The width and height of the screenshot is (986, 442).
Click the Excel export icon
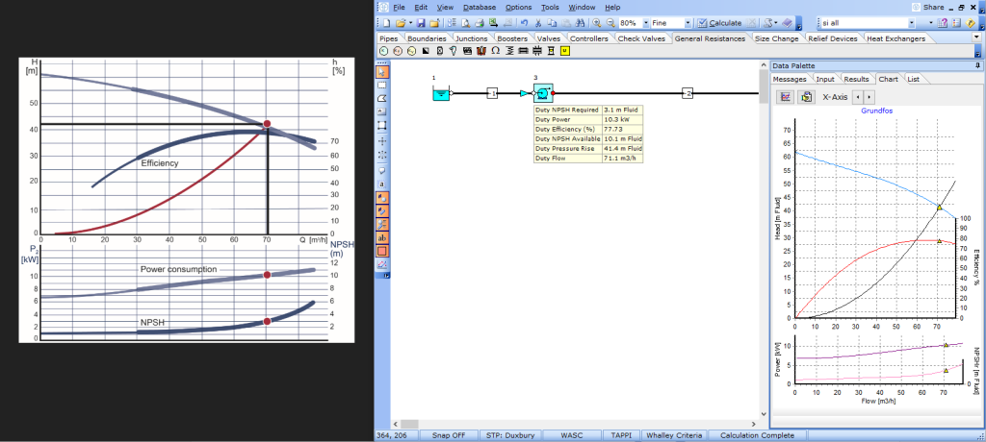[x=493, y=23]
